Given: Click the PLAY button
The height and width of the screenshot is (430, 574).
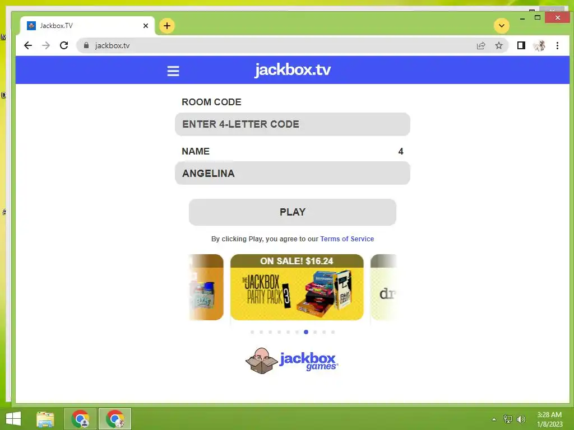Looking at the screenshot, I should coord(293,212).
